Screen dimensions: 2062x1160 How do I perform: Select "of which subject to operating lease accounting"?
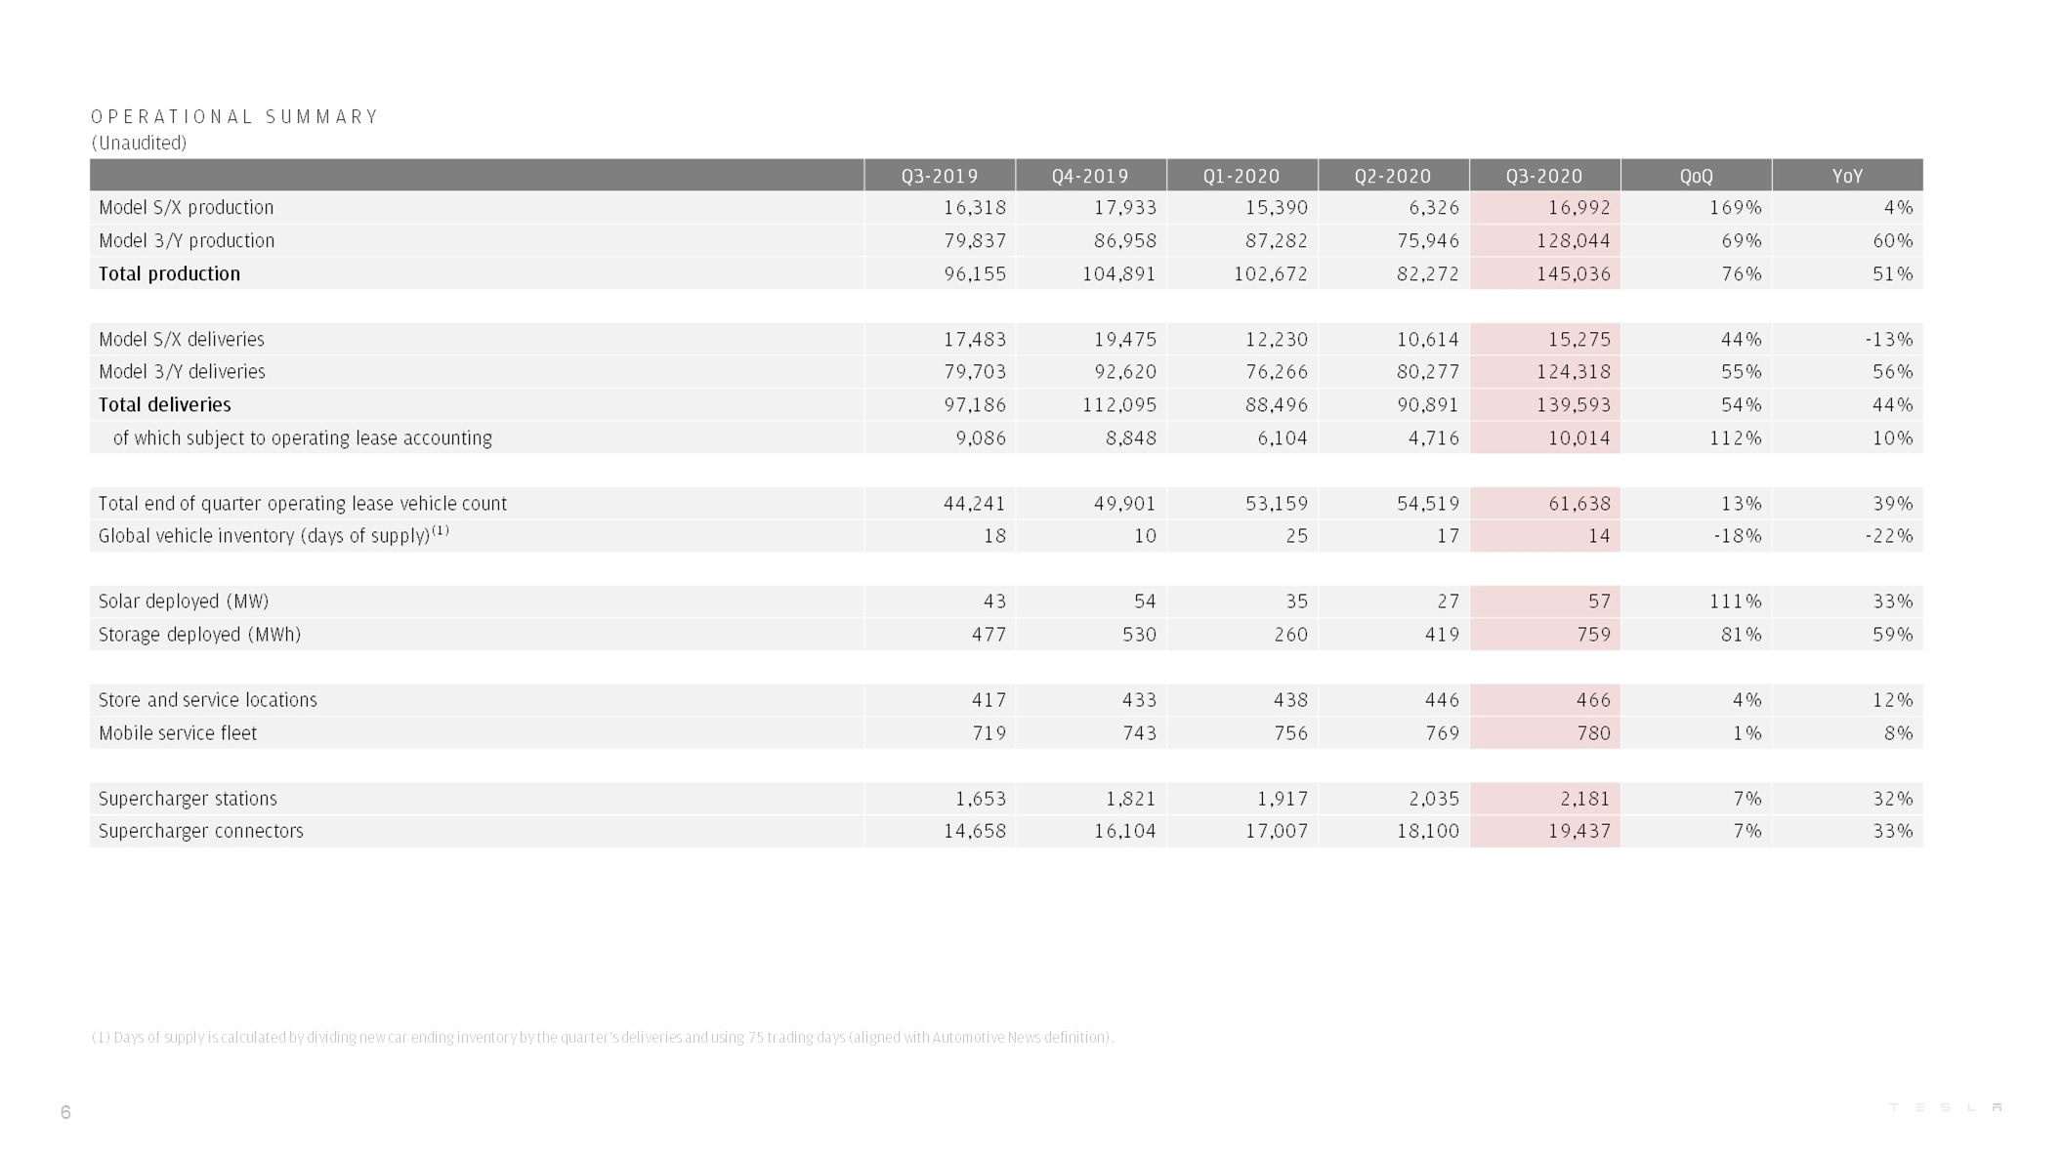tap(303, 438)
